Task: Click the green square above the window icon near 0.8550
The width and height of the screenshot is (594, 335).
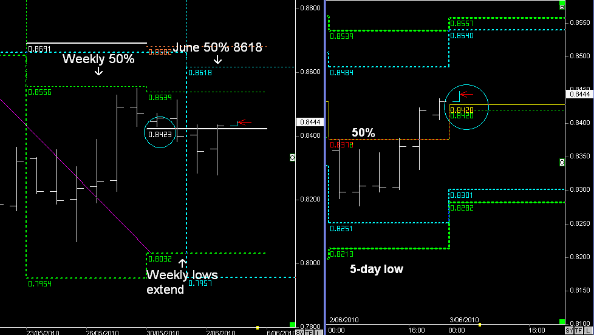Action: click(x=562, y=2)
